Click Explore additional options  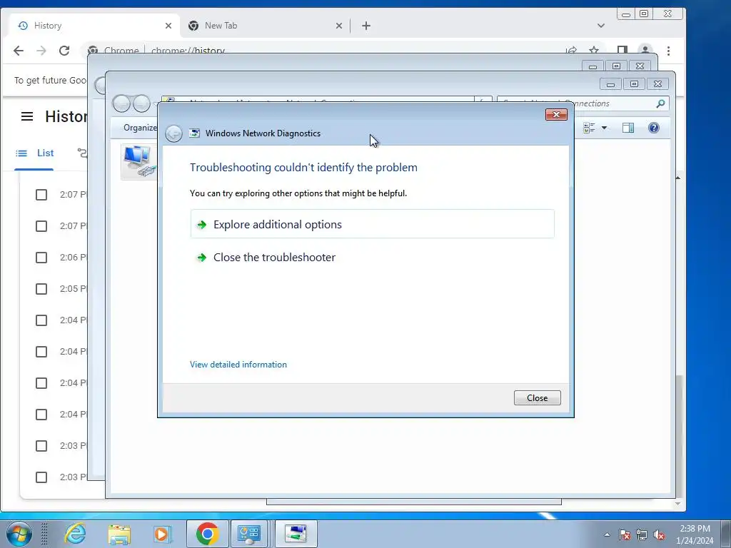372,224
